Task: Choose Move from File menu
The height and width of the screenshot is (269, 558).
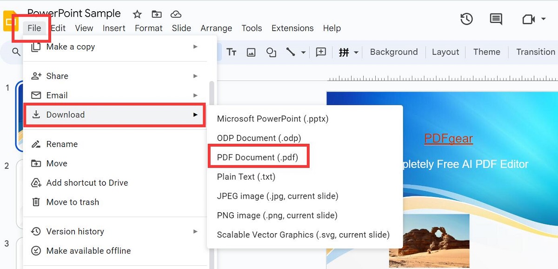Action: (115, 163)
